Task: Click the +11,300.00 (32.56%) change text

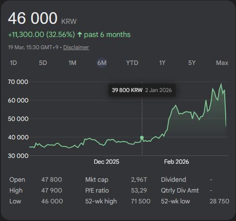Action: [41, 35]
